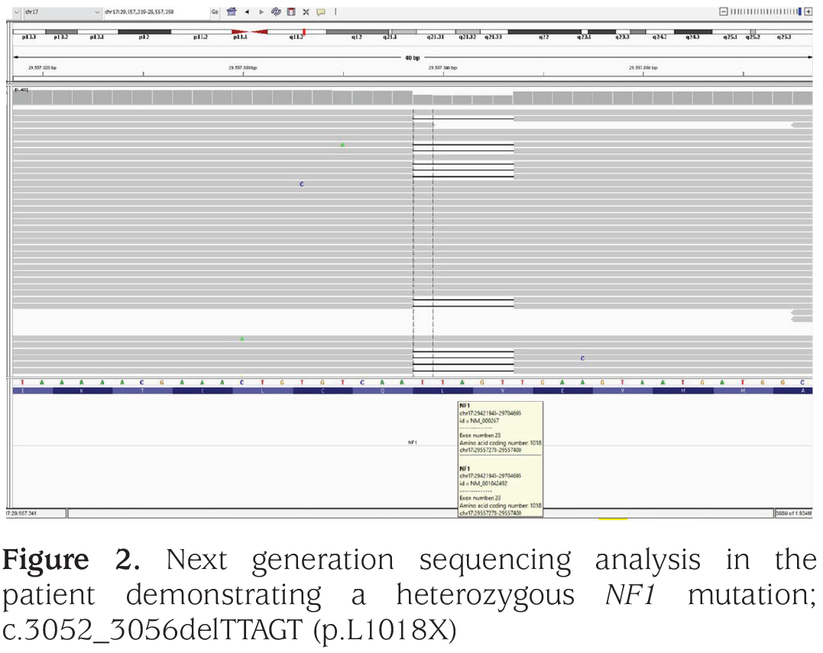823x653 pixels.
Task: Go back to the previous locus with the left arrow
Action: 247,11
